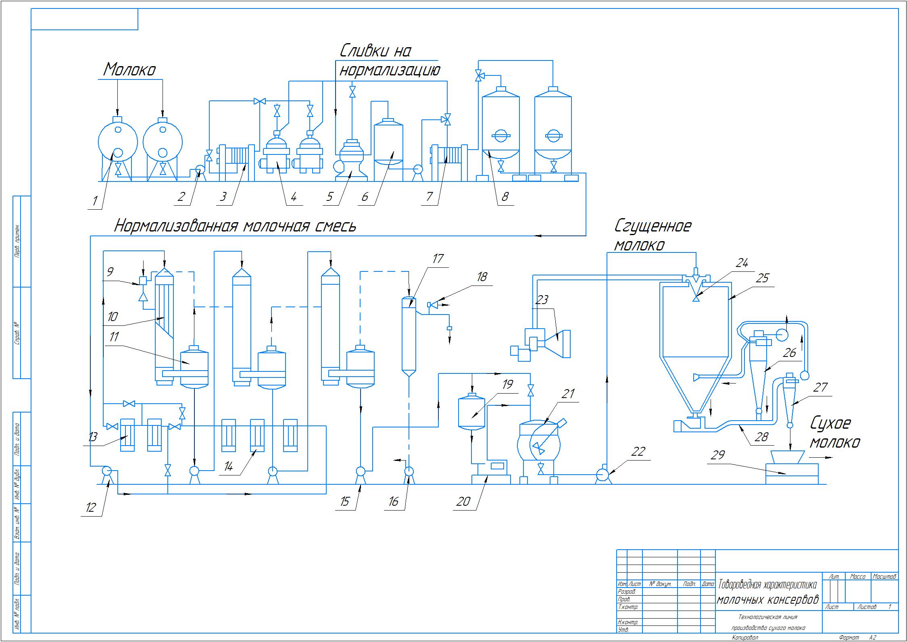Select the 'Сливки на нормализацию' label
907x642 pixels.
pos(389,60)
